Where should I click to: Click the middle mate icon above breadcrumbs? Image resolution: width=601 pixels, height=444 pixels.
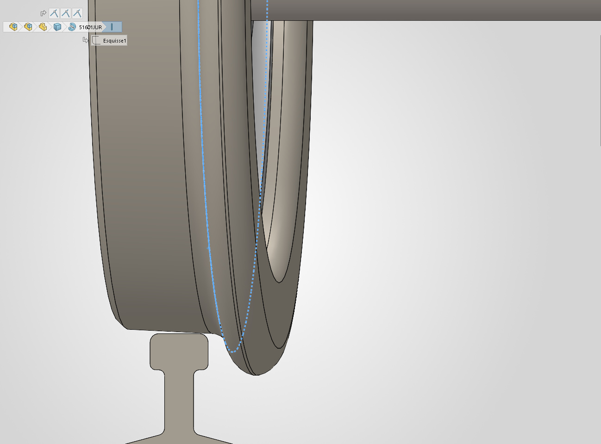(x=66, y=13)
